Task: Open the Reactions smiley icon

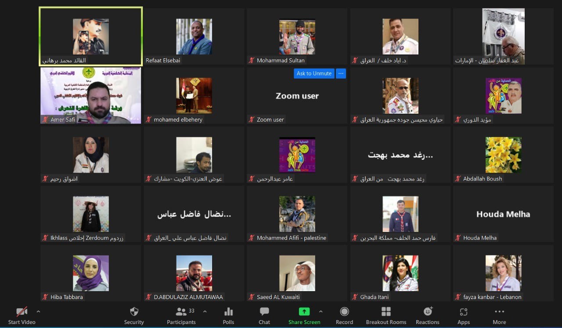Action: coord(428,312)
